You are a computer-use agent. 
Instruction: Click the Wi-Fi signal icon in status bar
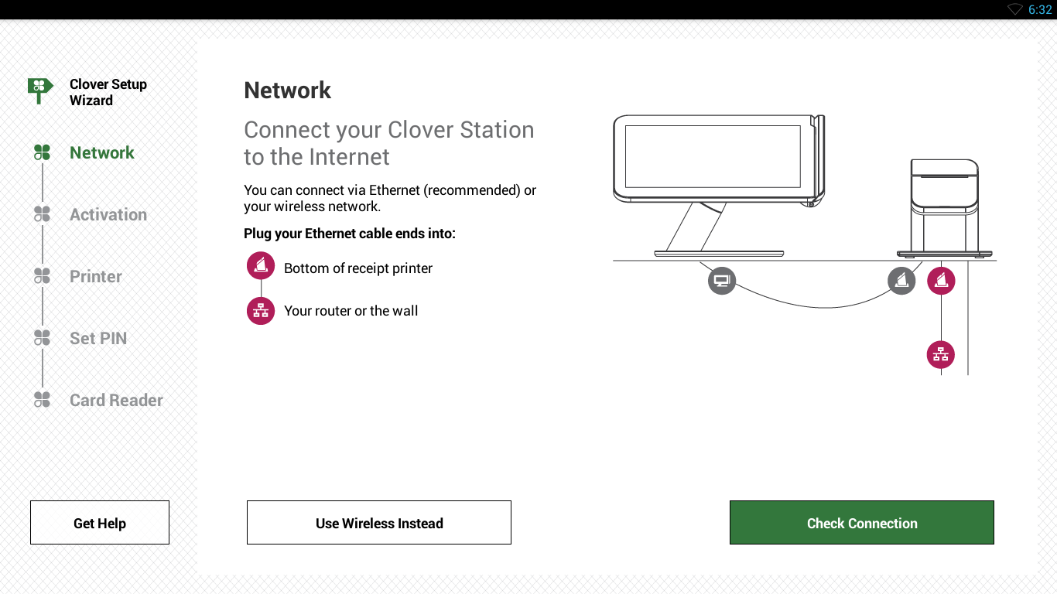[x=1014, y=9]
